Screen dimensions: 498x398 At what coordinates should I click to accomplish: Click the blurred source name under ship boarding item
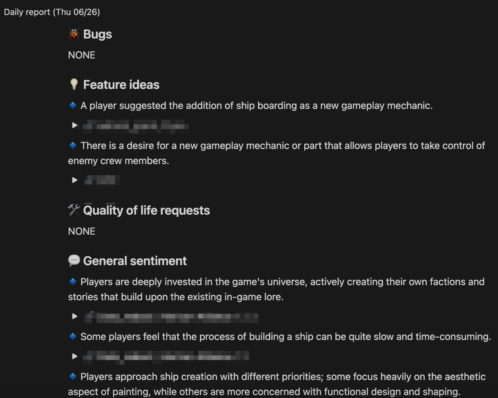pyautogui.click(x=136, y=125)
